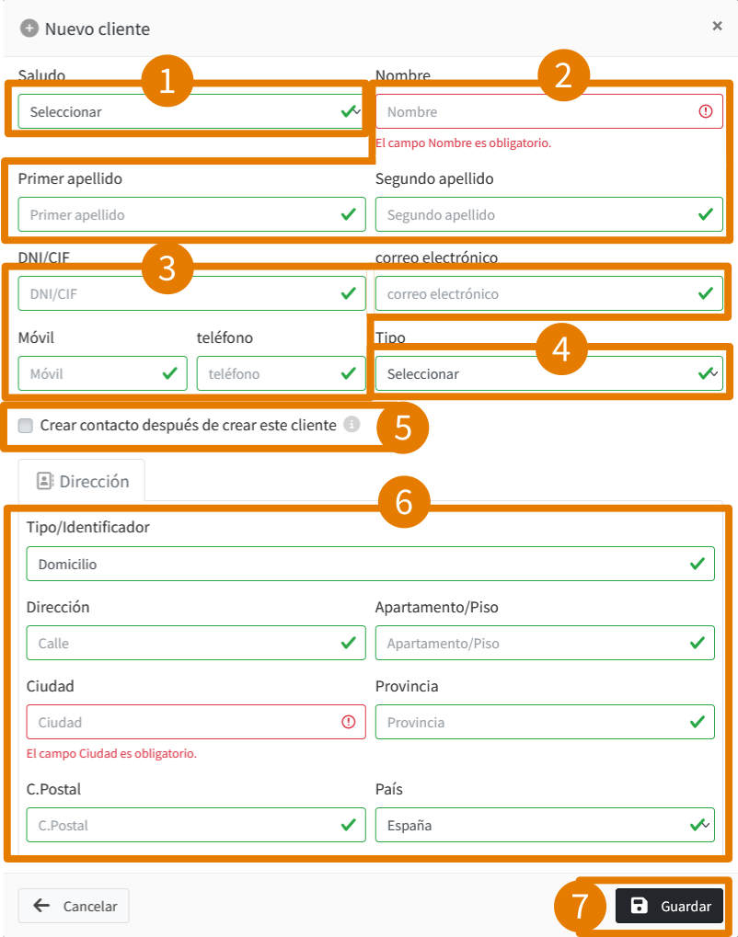Click the plus icon next to Nuevo cliente

tap(29, 29)
